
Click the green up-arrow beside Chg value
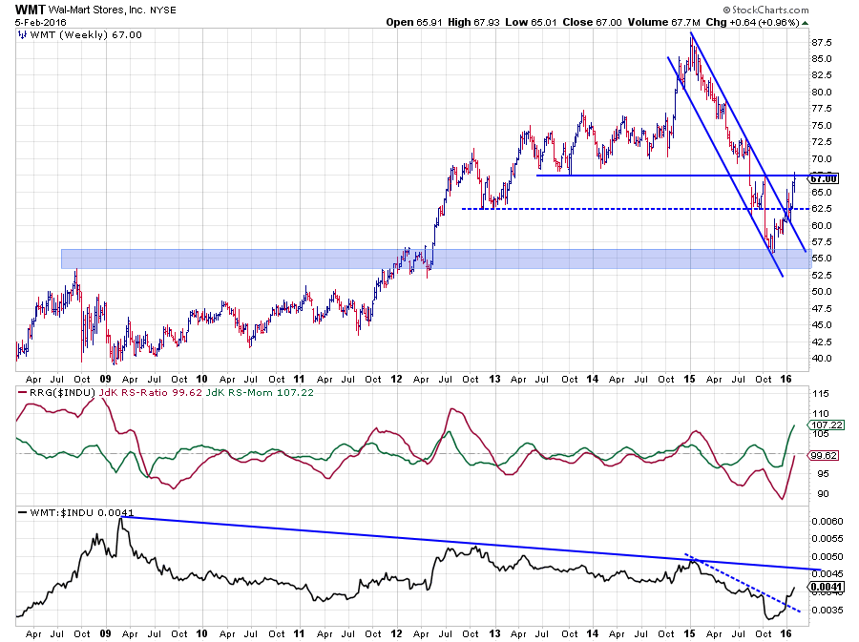click(805, 23)
